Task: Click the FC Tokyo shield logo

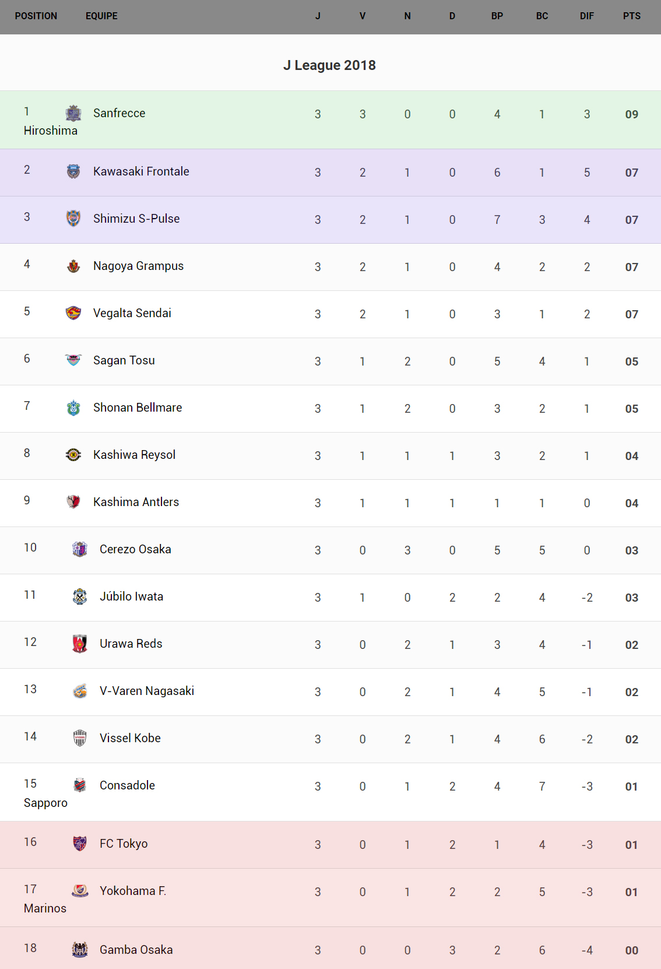Action: point(80,844)
